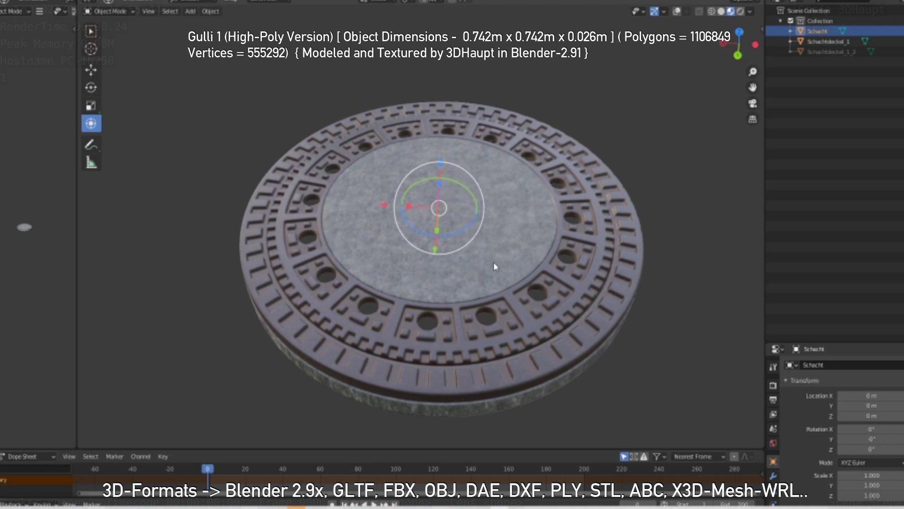Open the Dope Sheet Channel menu

tap(140, 457)
